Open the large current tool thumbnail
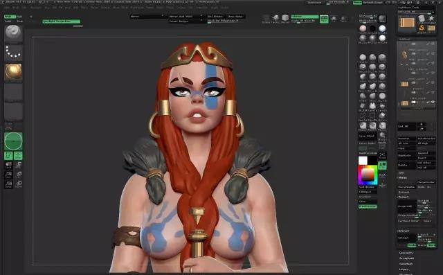This screenshot has width=443, height=275. tap(406, 23)
